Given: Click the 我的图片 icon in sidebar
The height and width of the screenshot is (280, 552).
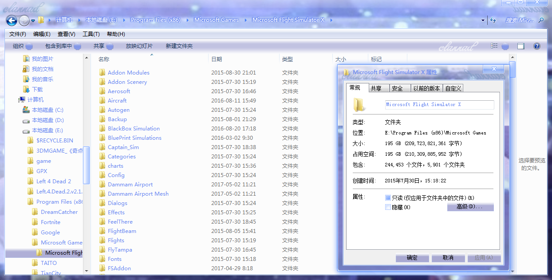Looking at the screenshot, I should click(26, 59).
